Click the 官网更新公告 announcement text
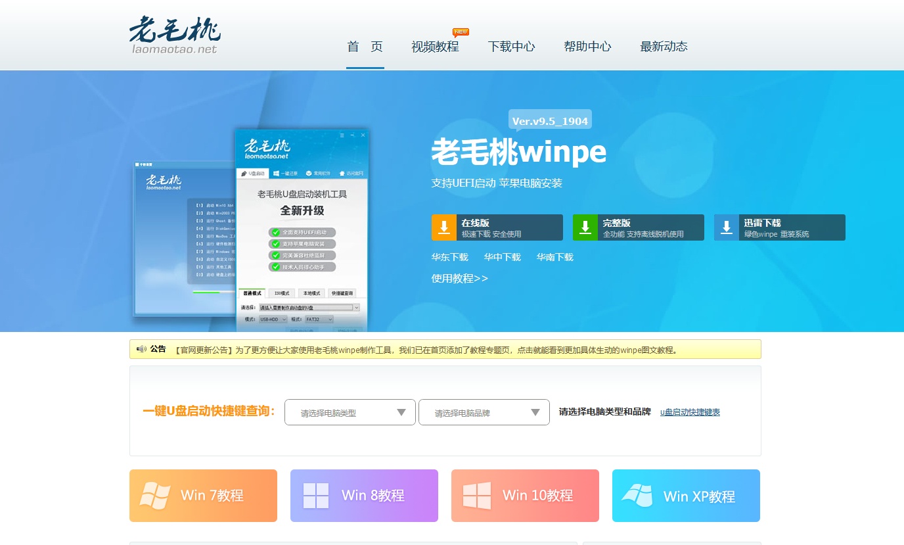The image size is (904, 545). [x=427, y=350]
